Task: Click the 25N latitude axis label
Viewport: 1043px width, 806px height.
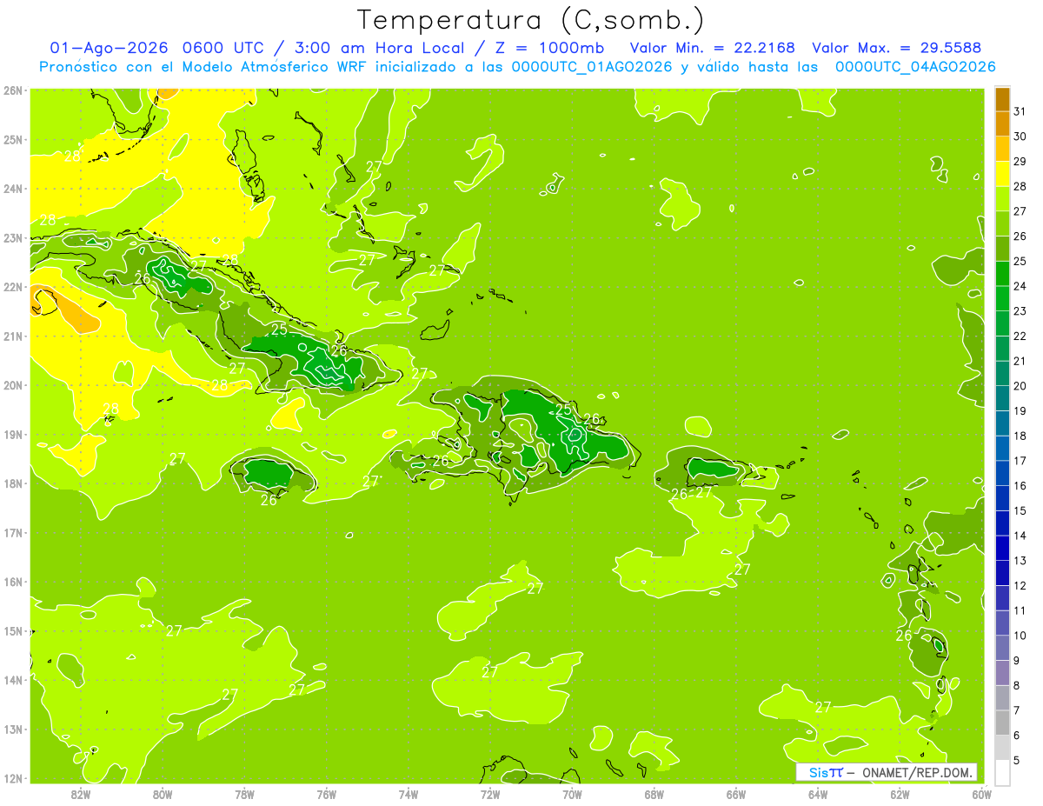Action: (x=13, y=139)
